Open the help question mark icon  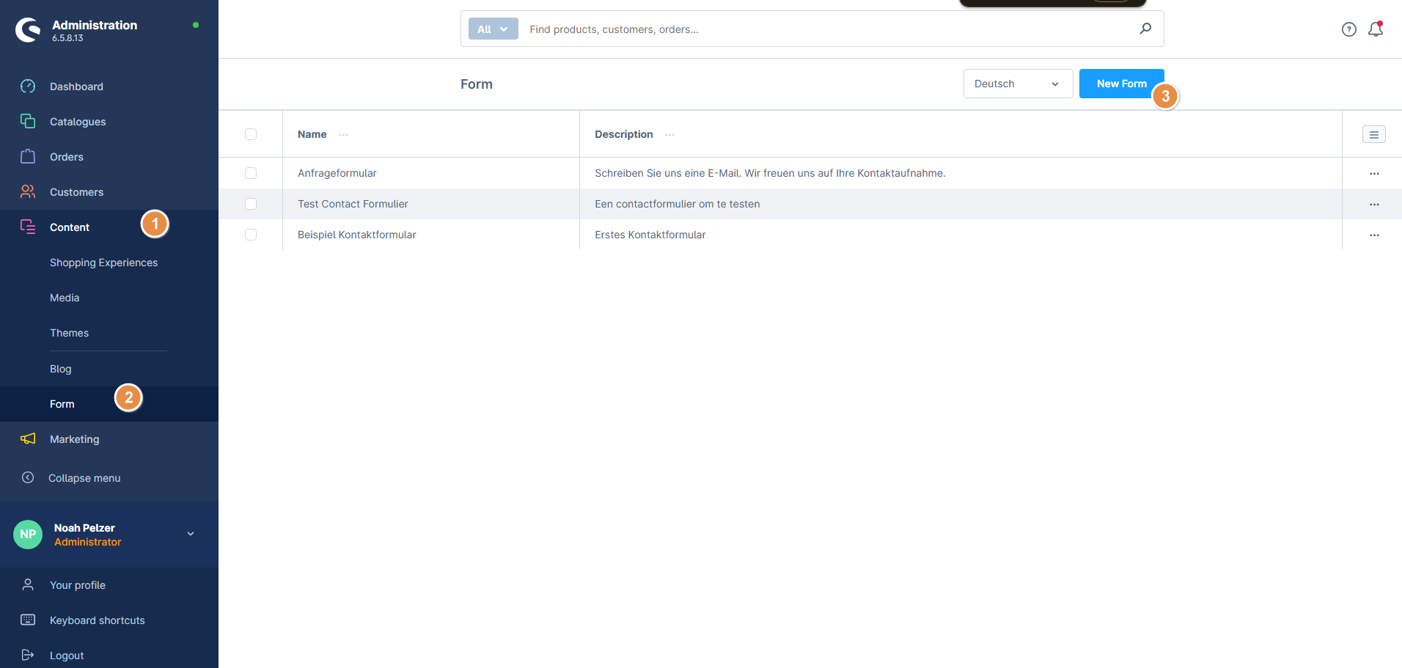1348,29
